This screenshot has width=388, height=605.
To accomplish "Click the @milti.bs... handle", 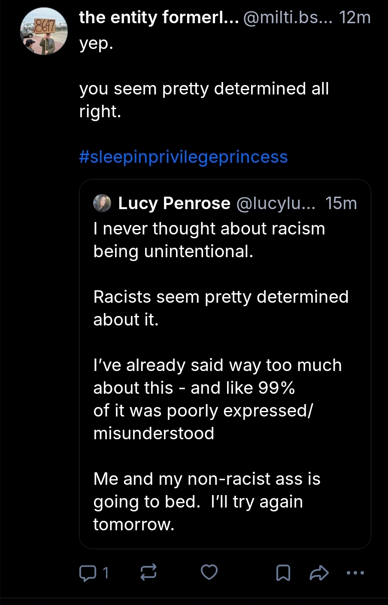I will pyautogui.click(x=287, y=18).
